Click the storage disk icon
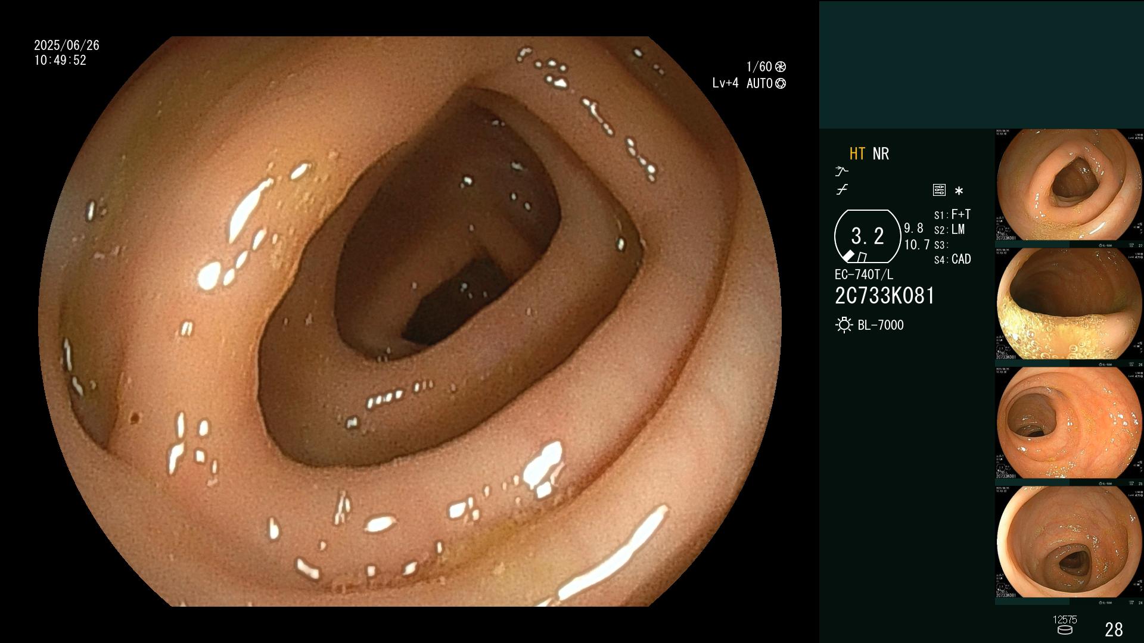The height and width of the screenshot is (643, 1144). [1064, 630]
